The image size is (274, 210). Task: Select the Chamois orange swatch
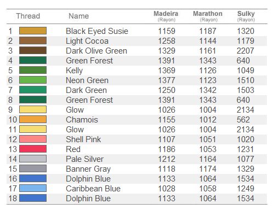pyautogui.click(x=33, y=119)
